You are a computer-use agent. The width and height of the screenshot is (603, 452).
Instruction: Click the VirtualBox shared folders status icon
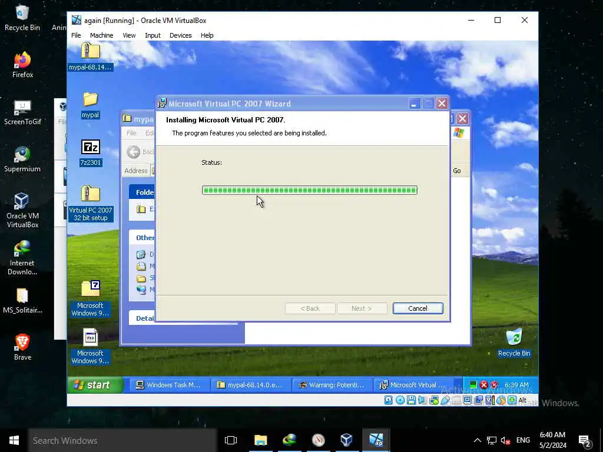(x=456, y=400)
